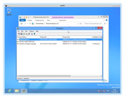Viewport: 125px width, 98px height.
Task: Select the Windows 8 Single Language row
Action: (60, 44)
